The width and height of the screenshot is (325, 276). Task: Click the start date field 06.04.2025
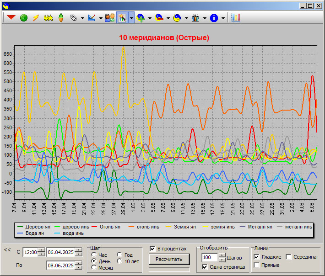60,252
